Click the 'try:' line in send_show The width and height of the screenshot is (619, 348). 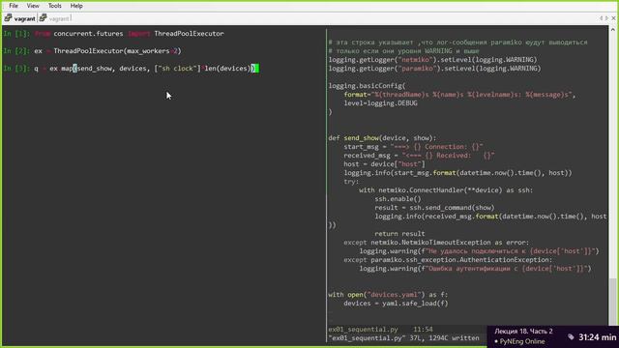(351, 182)
